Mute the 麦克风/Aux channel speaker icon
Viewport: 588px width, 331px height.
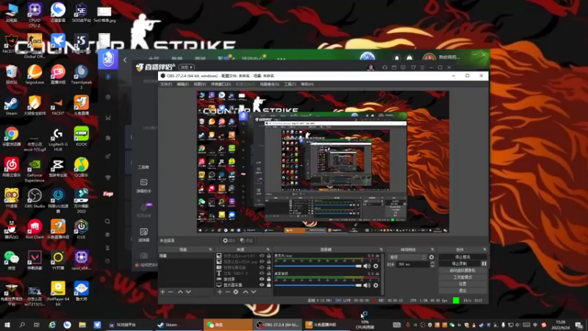(367, 266)
